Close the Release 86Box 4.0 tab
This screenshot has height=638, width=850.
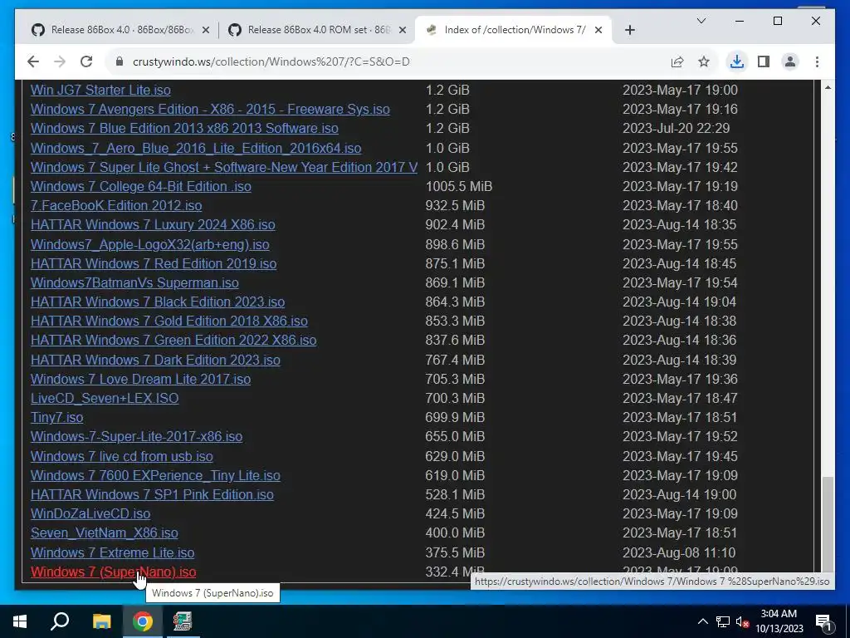click(x=206, y=30)
